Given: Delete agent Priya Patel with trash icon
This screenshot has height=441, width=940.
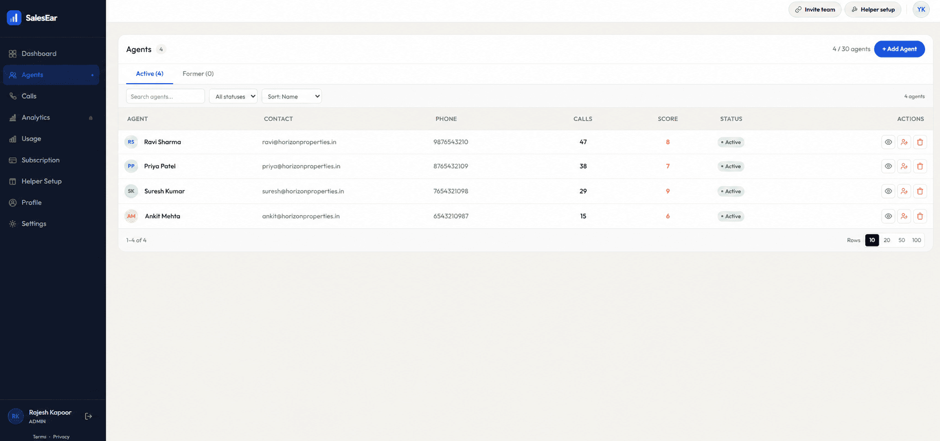Looking at the screenshot, I should pyautogui.click(x=920, y=166).
